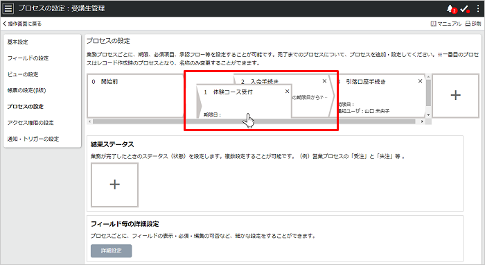The image size is (485, 265).
Task: Click the 1 体験コース受付 process card
Action: pos(244,101)
